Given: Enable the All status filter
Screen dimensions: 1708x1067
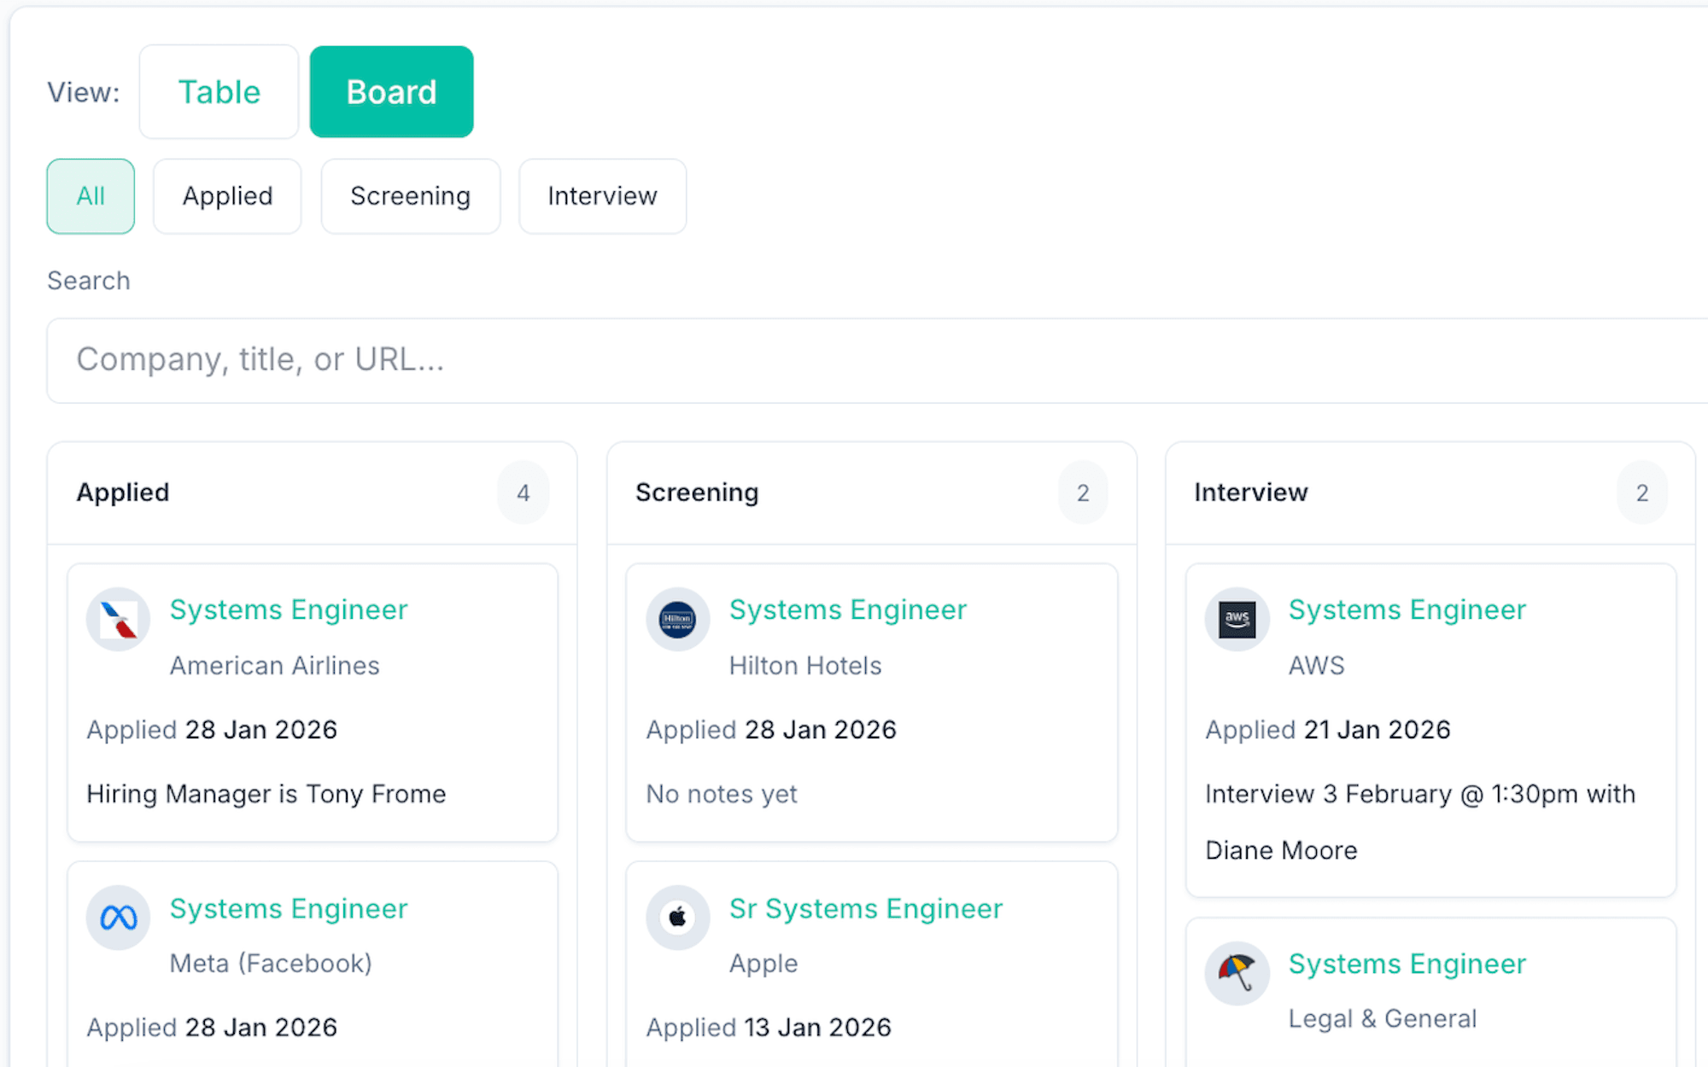Looking at the screenshot, I should 91,196.
